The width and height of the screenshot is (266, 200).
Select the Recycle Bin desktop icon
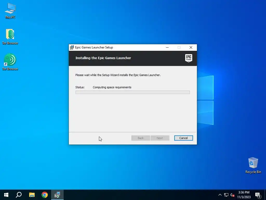tap(253, 165)
